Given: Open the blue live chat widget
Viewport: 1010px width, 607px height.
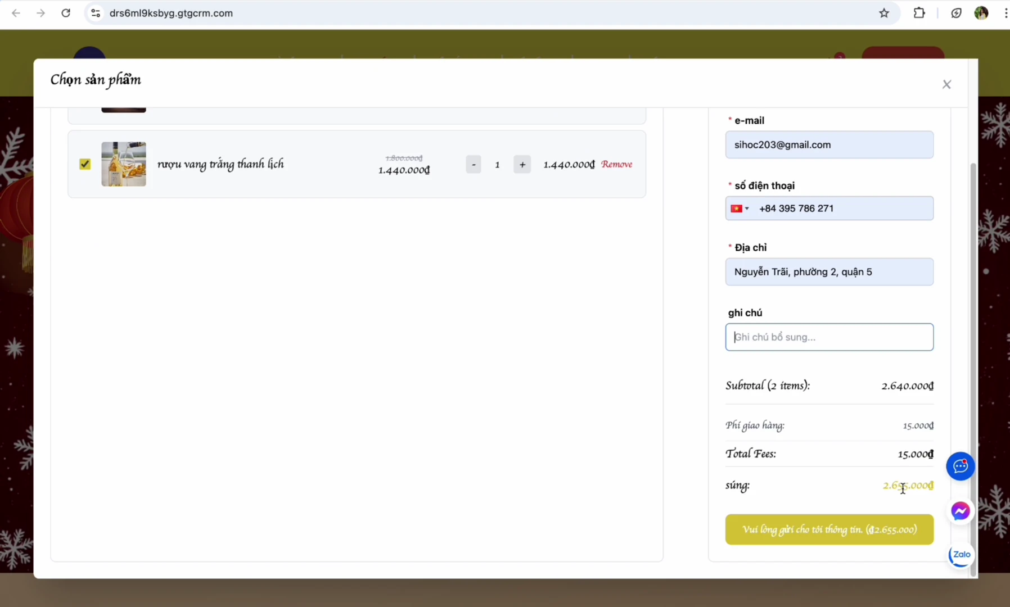Looking at the screenshot, I should pyautogui.click(x=961, y=466).
